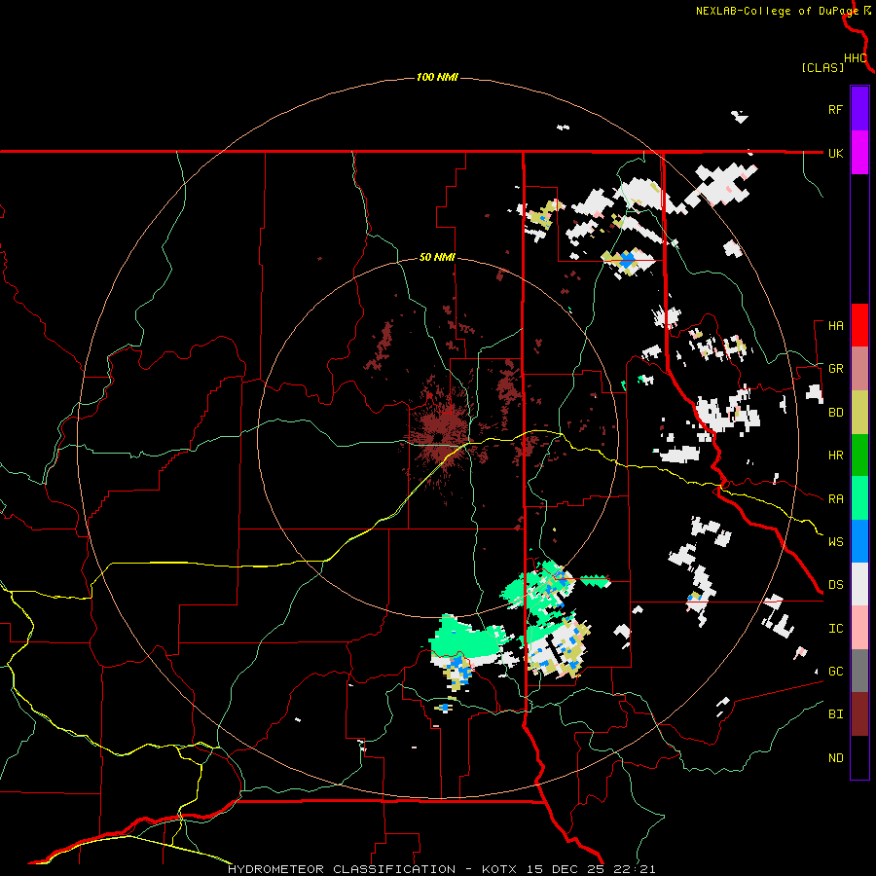Click the HA red legend color swatch

click(859, 325)
